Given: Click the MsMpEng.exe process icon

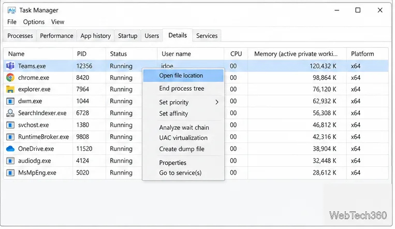Looking at the screenshot, I should 10,173.
